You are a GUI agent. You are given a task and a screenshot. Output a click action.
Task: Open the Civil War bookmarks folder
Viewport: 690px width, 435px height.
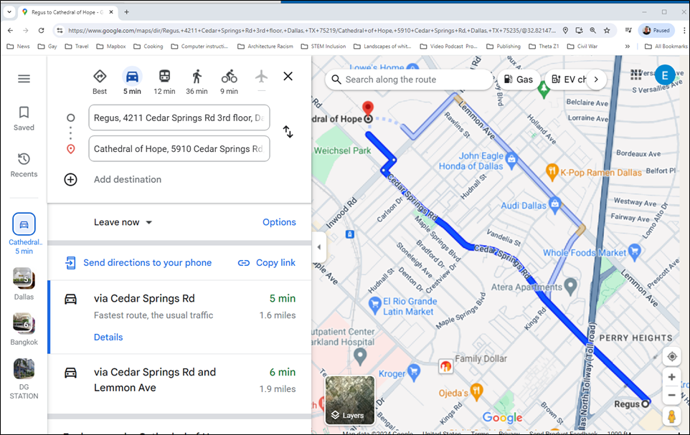coord(582,46)
